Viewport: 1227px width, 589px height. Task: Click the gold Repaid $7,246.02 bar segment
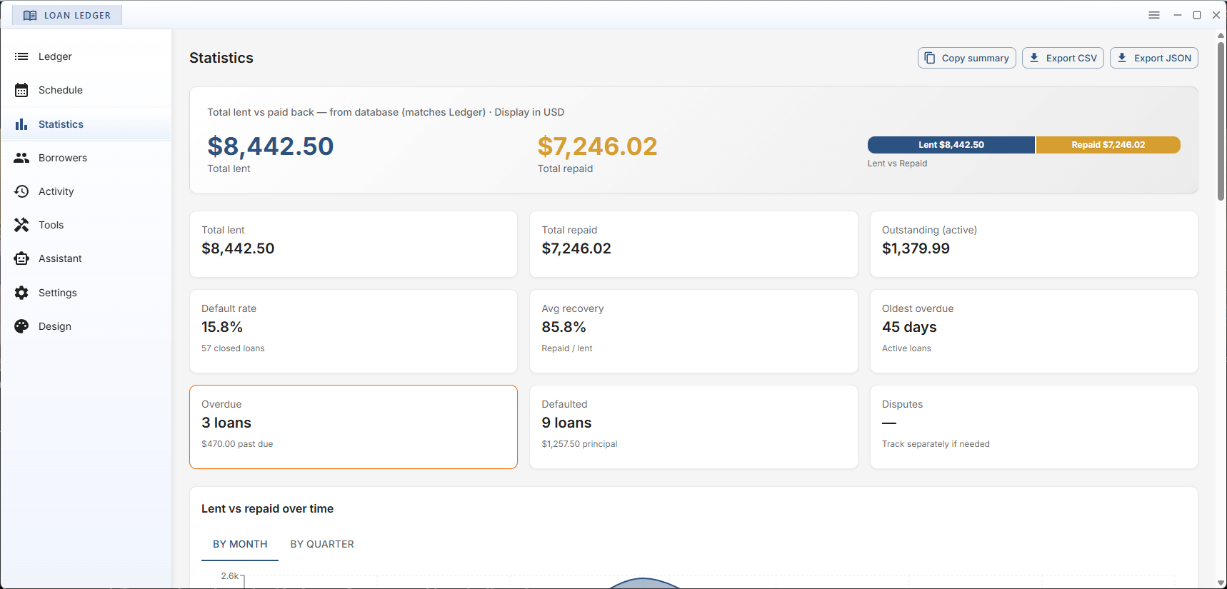[x=1108, y=145]
